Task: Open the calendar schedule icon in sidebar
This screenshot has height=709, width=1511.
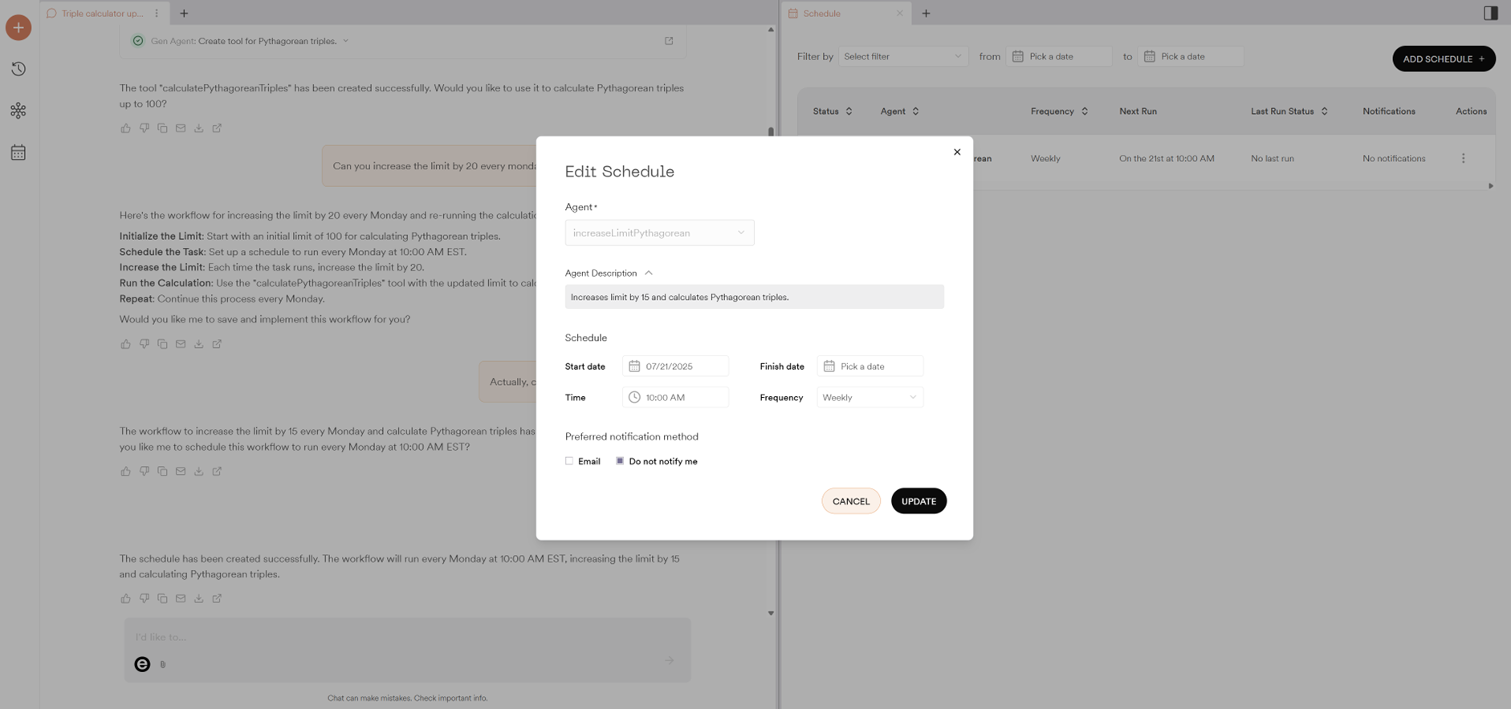Action: click(x=18, y=152)
